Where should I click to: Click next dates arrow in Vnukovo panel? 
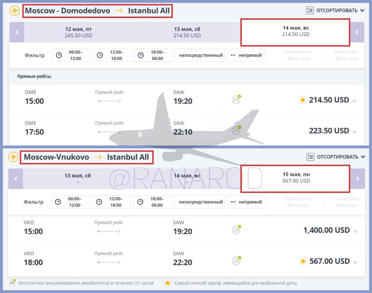(357, 179)
